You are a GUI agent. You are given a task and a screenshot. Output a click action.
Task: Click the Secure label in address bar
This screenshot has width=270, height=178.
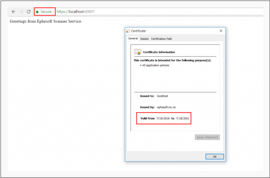point(46,11)
